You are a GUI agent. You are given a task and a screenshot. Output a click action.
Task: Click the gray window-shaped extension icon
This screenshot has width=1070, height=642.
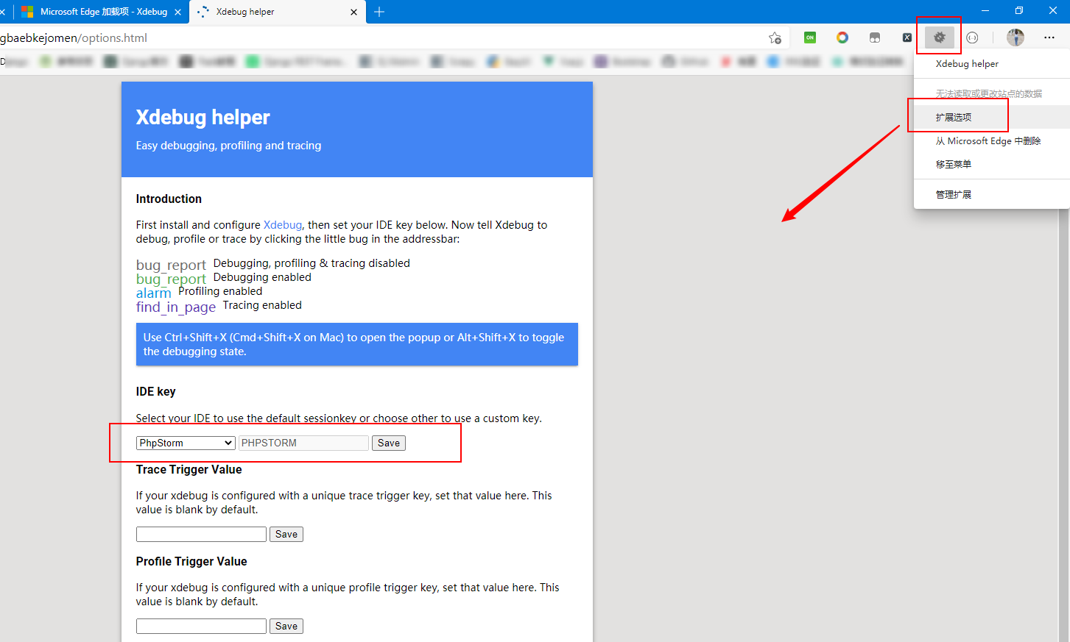(875, 38)
